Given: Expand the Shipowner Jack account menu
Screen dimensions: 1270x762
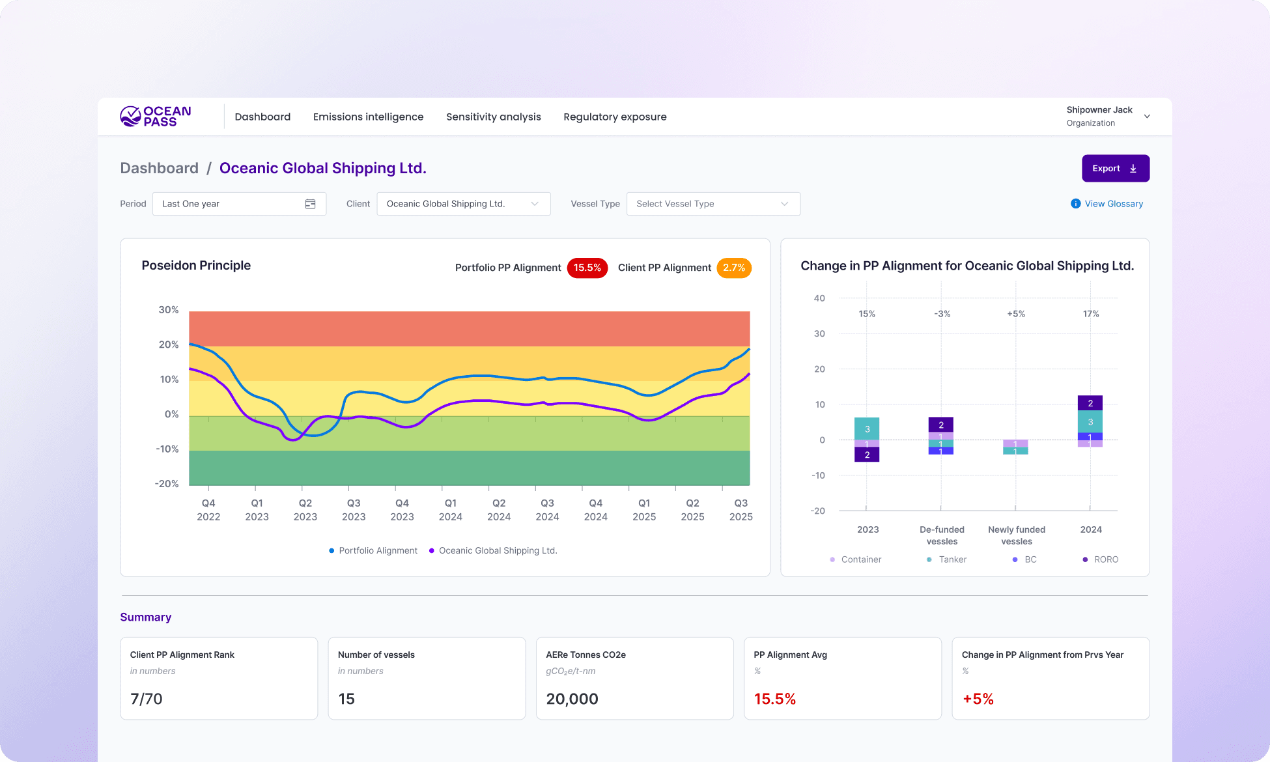Looking at the screenshot, I should tap(1147, 117).
